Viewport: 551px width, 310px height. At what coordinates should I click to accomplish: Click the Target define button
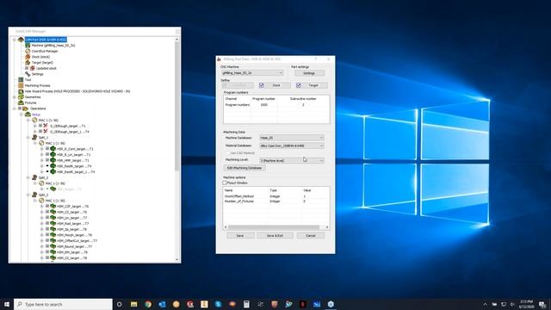pos(313,85)
